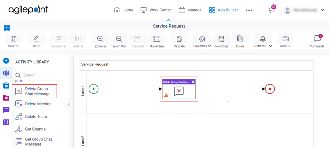
Task: Select the magenta document sidebar icon
Action: point(6,98)
